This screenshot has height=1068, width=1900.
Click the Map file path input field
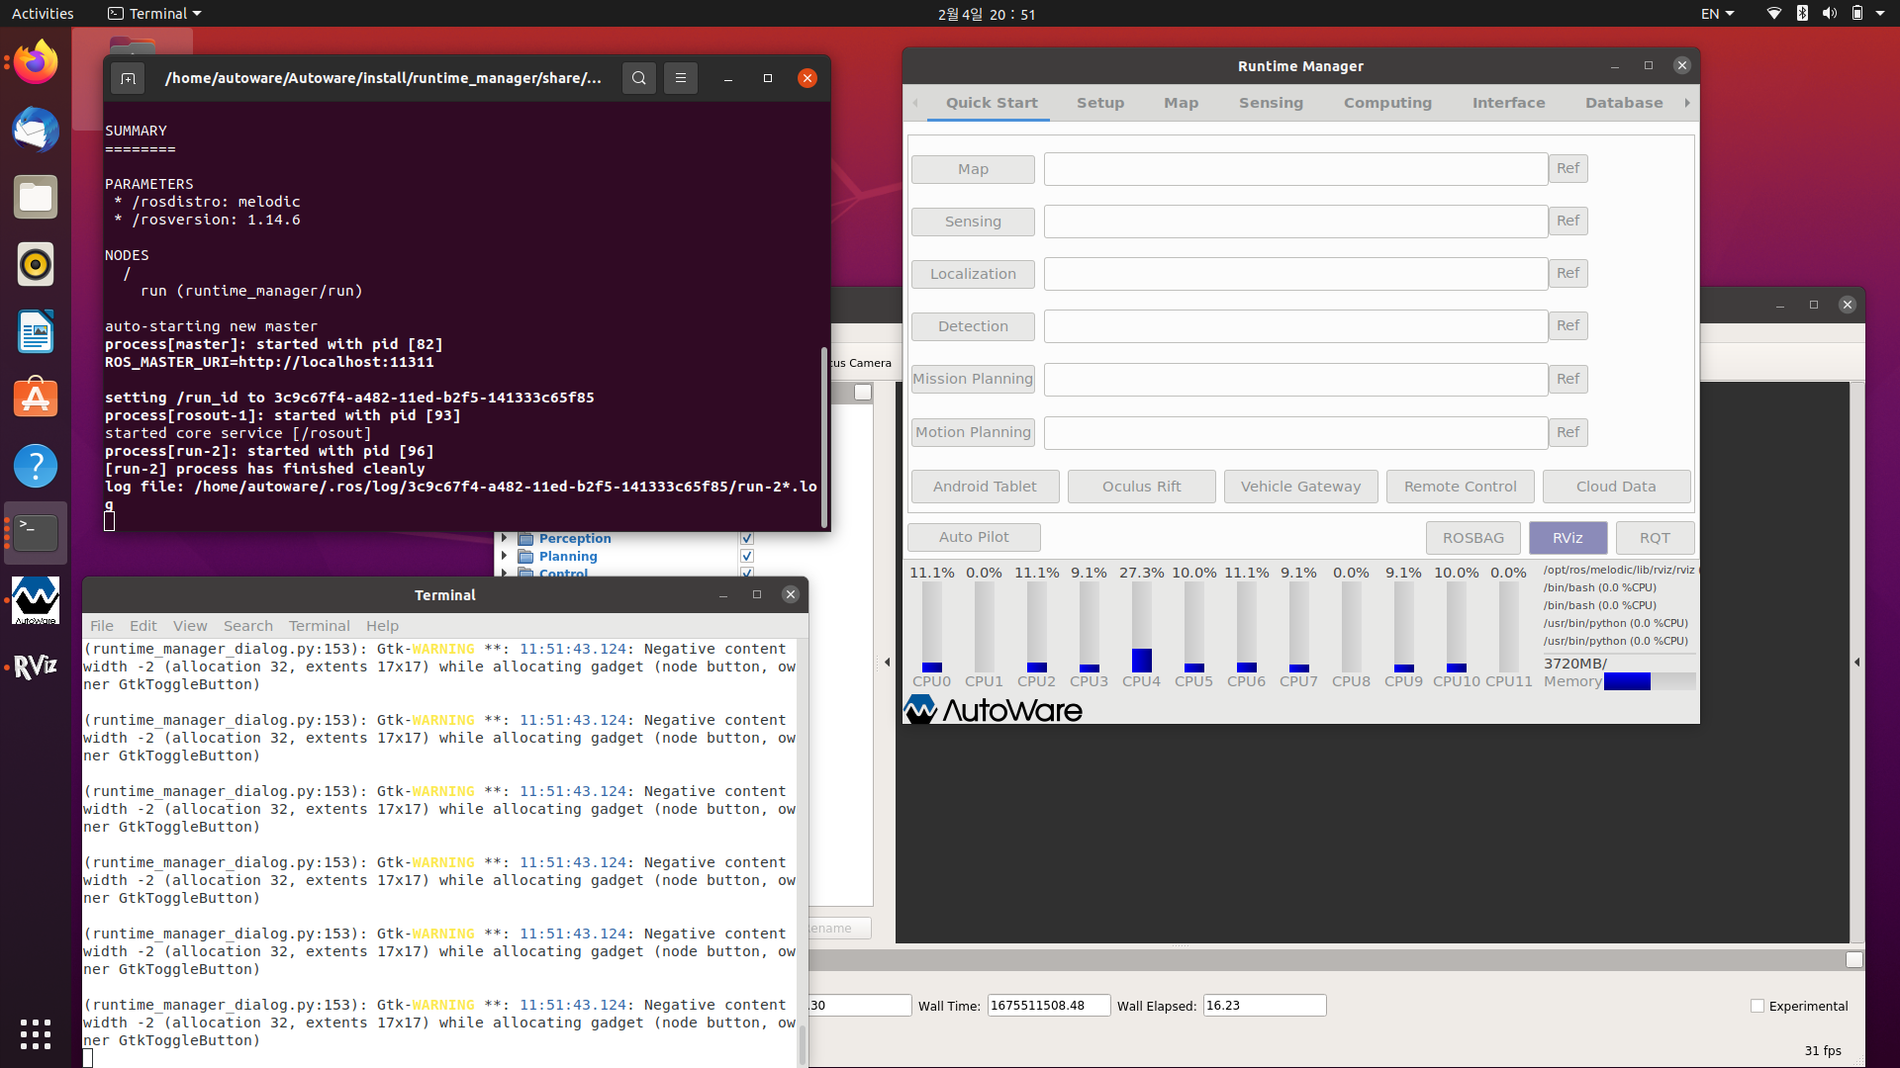pyautogui.click(x=1295, y=169)
